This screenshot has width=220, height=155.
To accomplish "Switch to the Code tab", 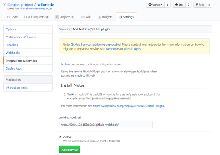I will click(x=12, y=17).
